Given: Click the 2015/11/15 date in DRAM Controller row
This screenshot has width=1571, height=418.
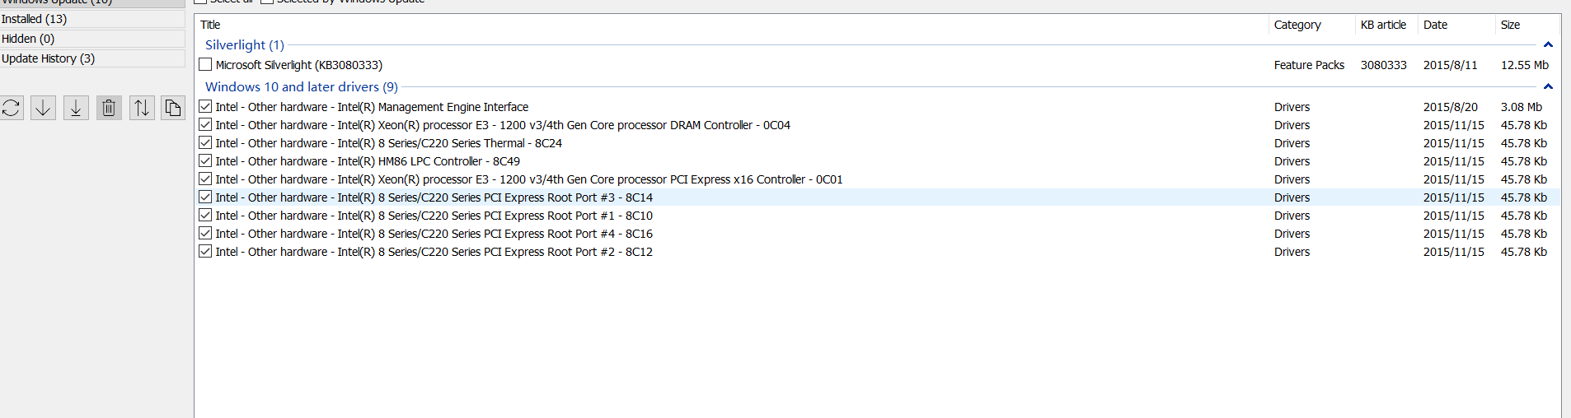Looking at the screenshot, I should [1454, 125].
